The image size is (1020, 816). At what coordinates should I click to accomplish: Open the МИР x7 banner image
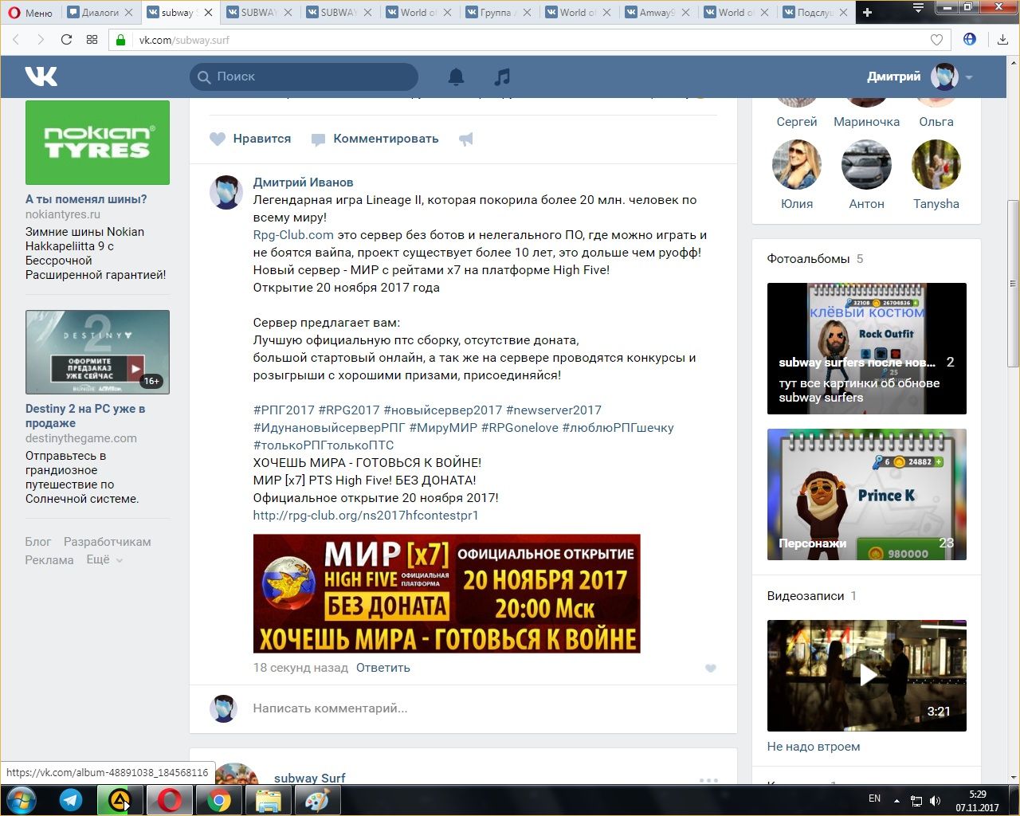[x=446, y=594]
